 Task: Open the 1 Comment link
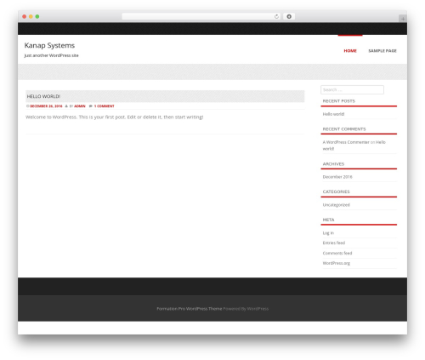(x=104, y=106)
